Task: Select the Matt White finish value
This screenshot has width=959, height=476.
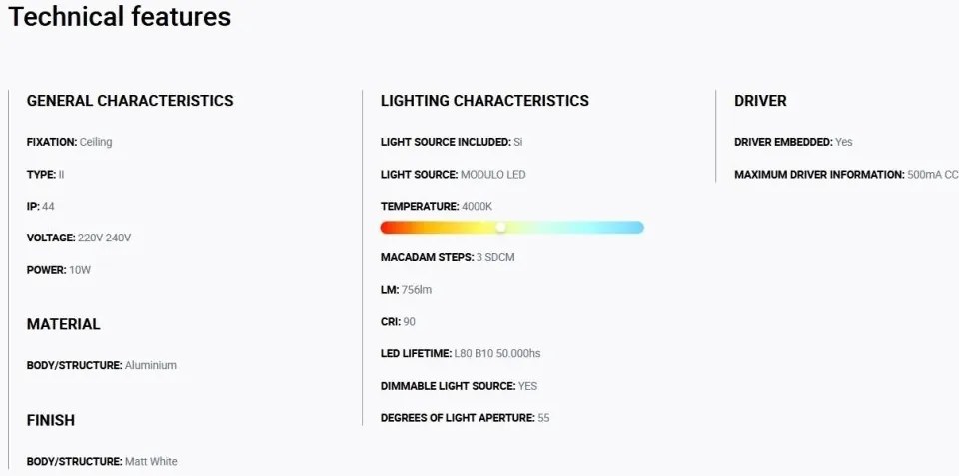Action: 151,461
